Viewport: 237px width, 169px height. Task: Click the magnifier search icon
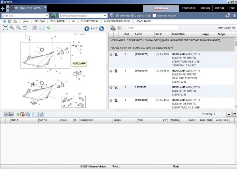point(112,15)
